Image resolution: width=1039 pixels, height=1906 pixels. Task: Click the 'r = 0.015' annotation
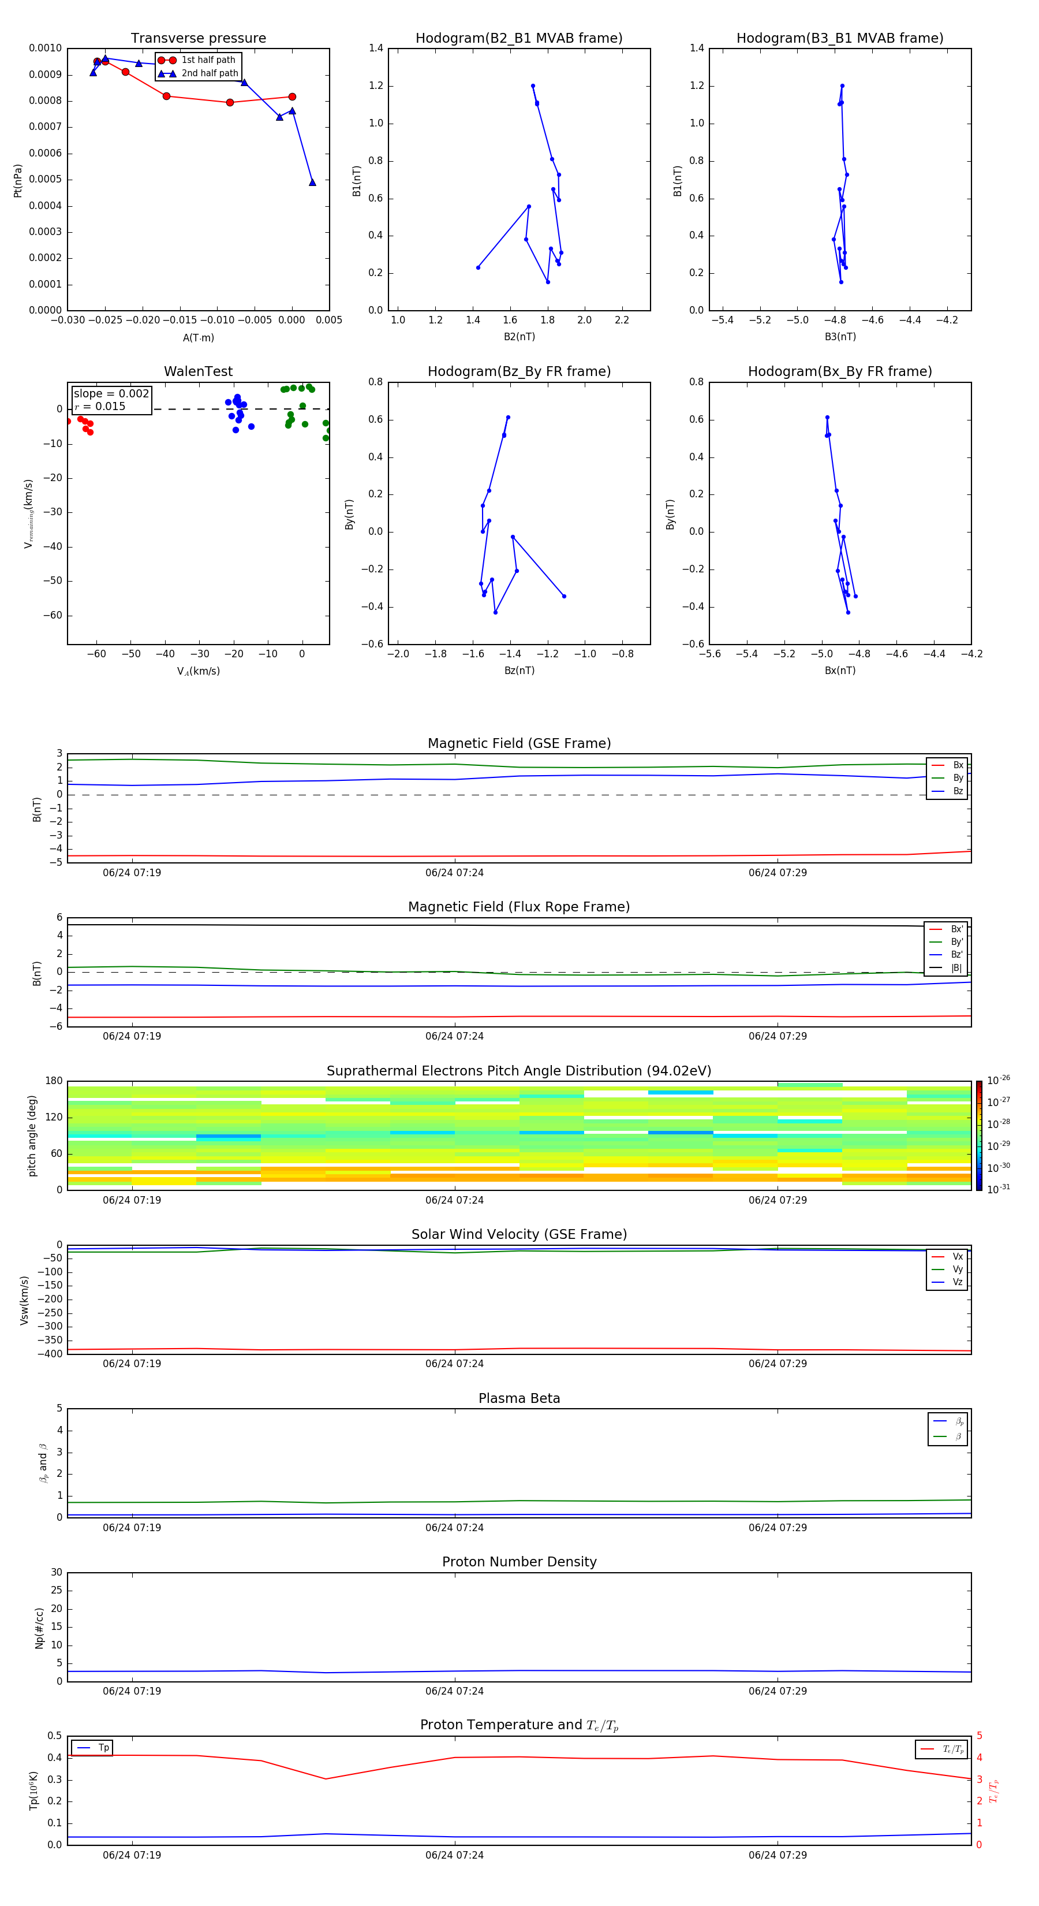tap(100, 406)
